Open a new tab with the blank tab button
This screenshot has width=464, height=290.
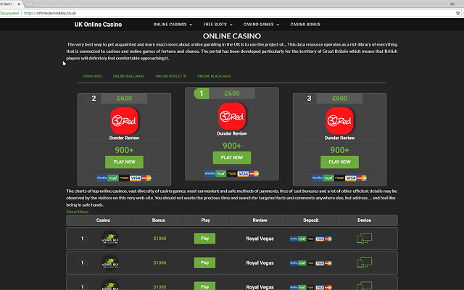pos(29,4)
